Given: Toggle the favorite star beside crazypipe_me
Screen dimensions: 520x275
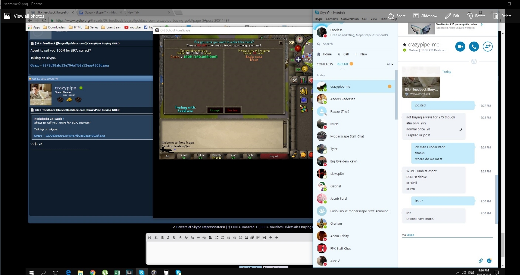Looking at the screenshot, I should (x=405, y=45).
